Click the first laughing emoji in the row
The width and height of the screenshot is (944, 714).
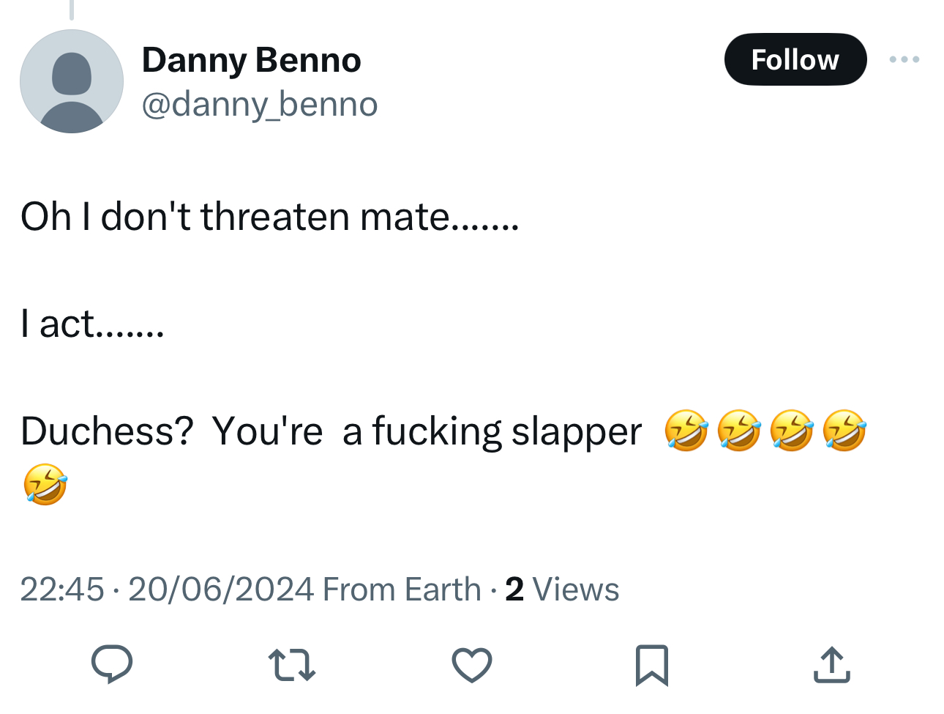(x=686, y=430)
